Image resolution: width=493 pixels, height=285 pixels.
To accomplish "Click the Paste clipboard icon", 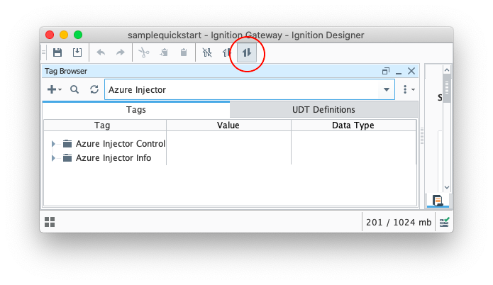I will point(183,52).
